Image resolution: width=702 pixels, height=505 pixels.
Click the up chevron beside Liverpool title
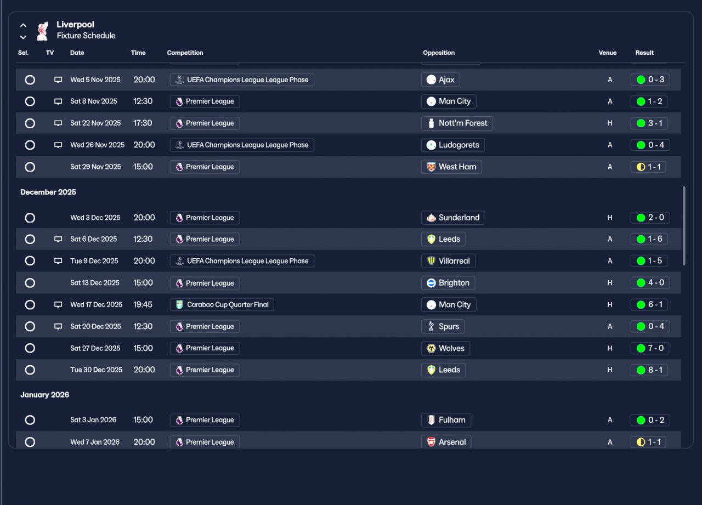pyautogui.click(x=23, y=25)
